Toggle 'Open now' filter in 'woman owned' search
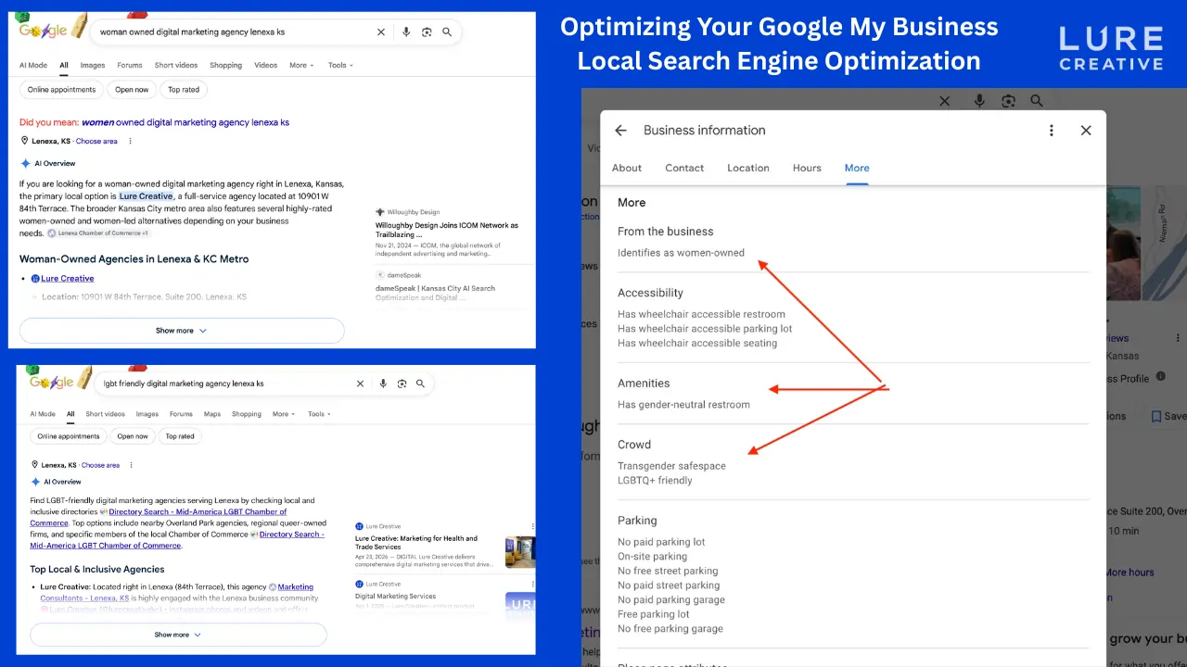 coord(132,90)
